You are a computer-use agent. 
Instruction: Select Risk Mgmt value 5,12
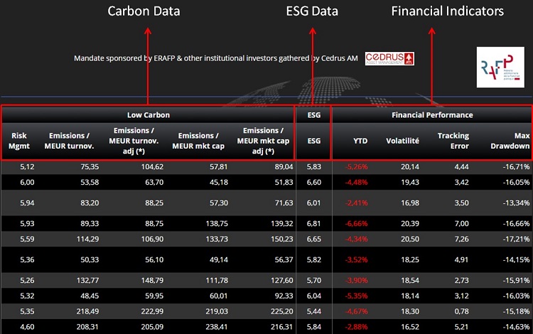click(x=27, y=167)
